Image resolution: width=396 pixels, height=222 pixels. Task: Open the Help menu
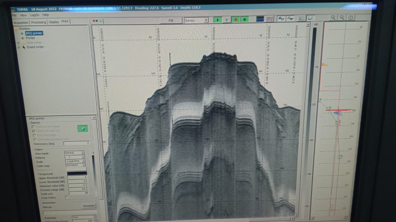46,15
